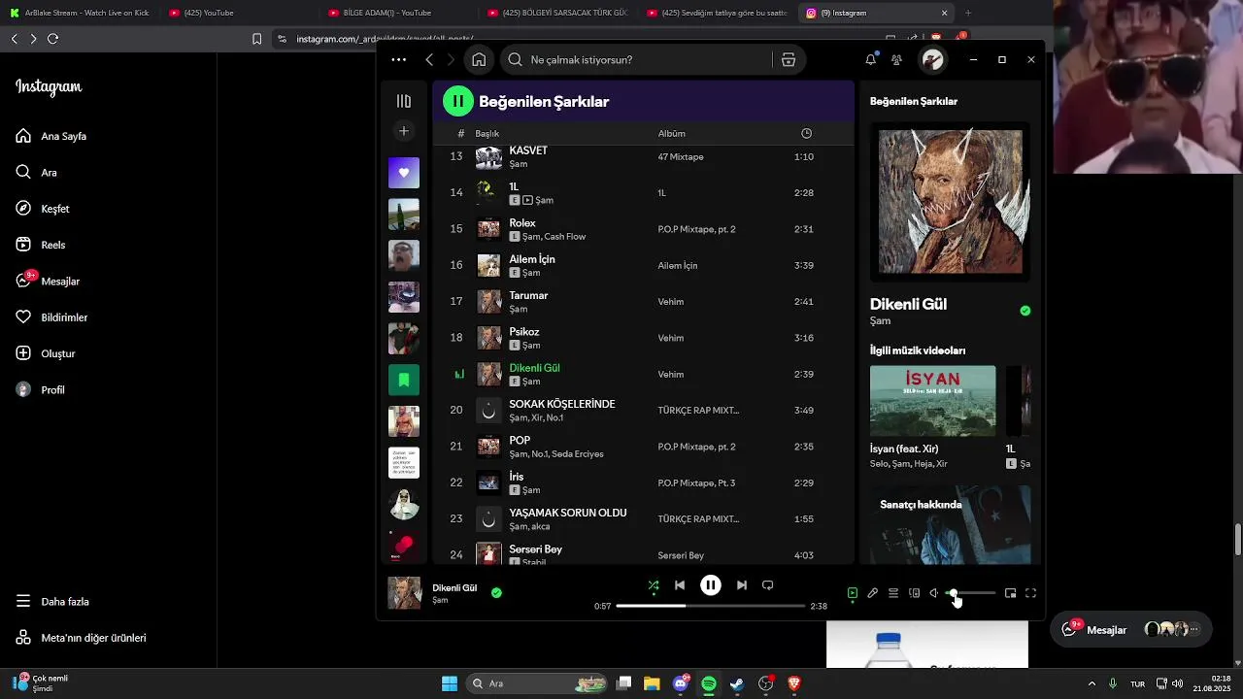Open Liked Songs heart playlist in sidebar
1243x699 pixels.
click(404, 173)
